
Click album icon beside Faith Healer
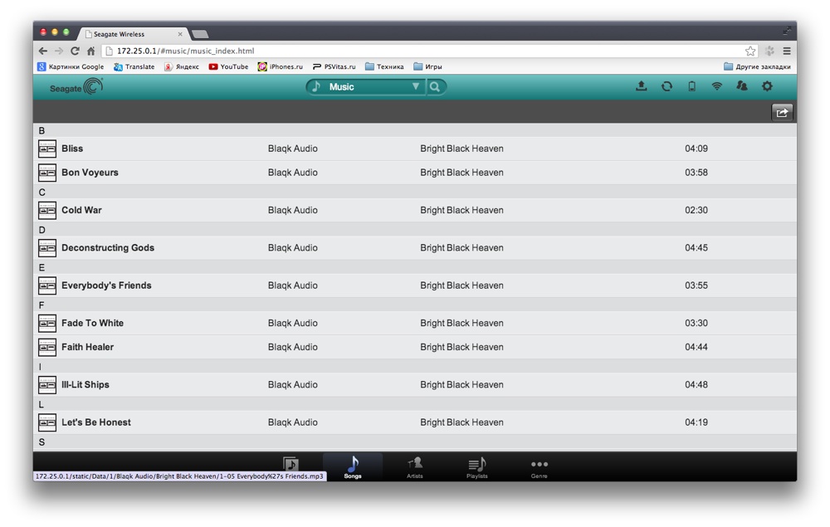pyautogui.click(x=47, y=347)
